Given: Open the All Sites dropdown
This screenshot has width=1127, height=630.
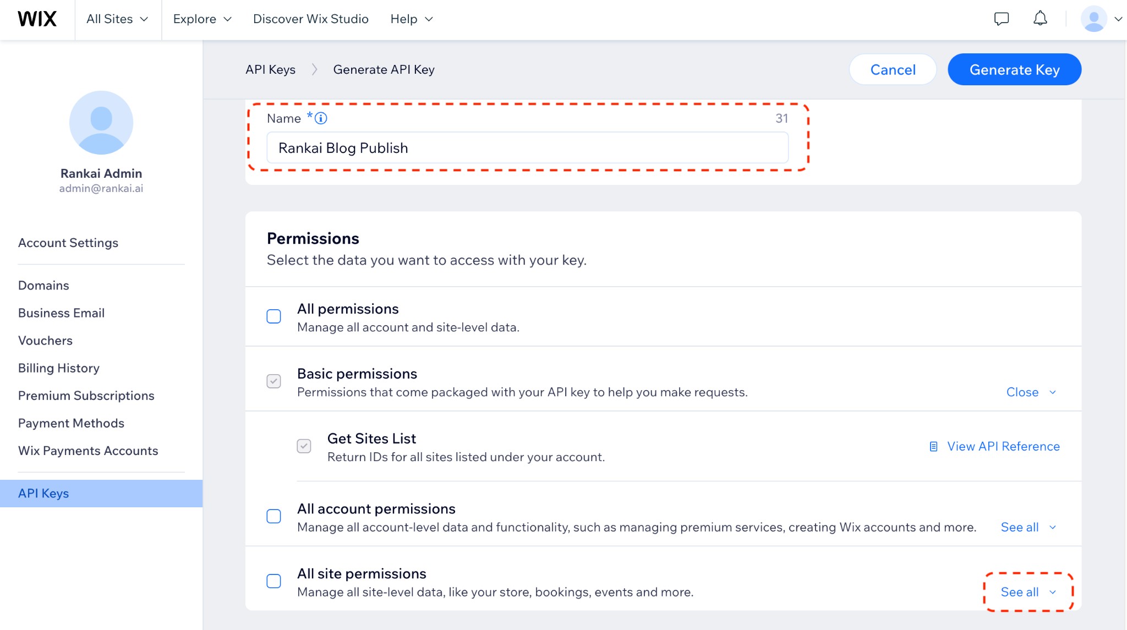Looking at the screenshot, I should pos(117,19).
